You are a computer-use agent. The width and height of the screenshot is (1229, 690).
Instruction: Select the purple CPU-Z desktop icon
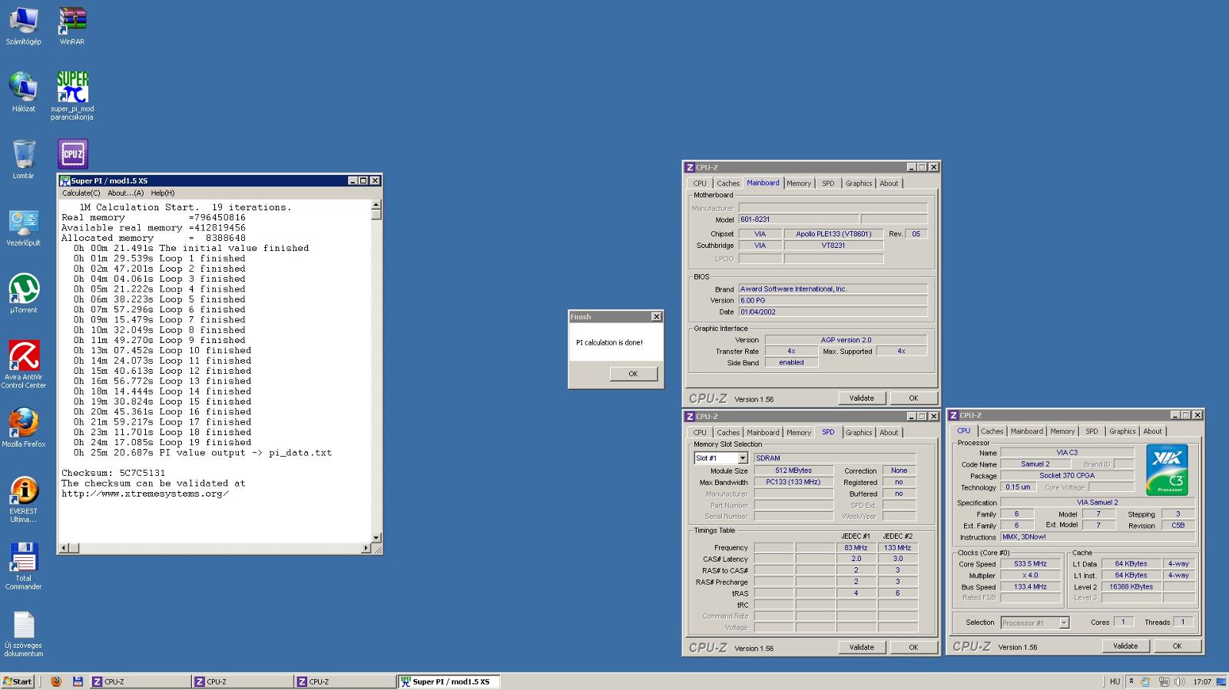tap(73, 154)
